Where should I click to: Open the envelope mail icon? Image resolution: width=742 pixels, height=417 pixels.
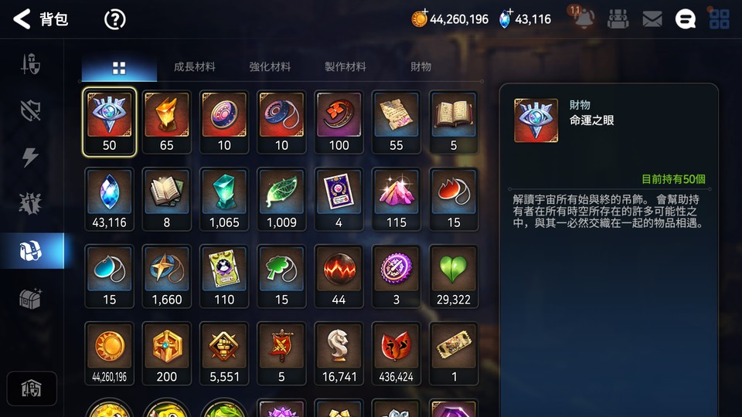[x=652, y=19]
